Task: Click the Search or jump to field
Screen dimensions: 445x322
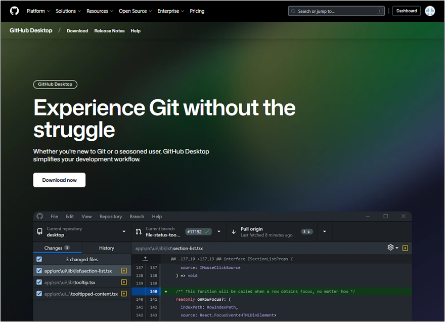Action: [336, 11]
